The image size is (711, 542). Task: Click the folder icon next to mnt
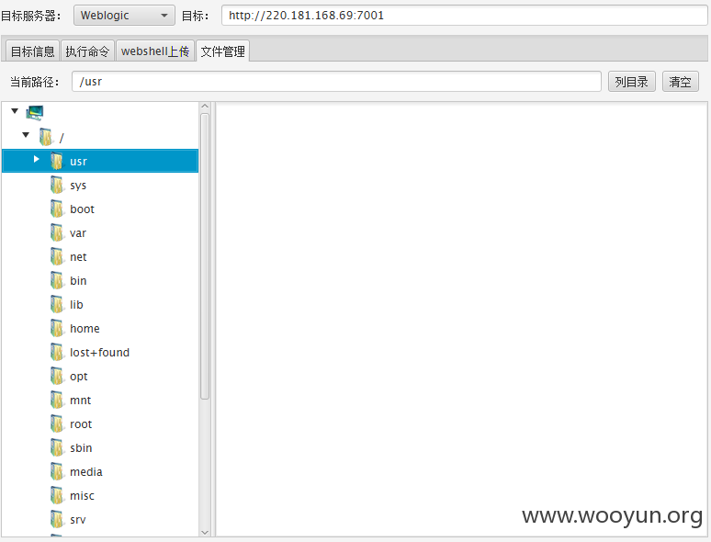pos(57,400)
